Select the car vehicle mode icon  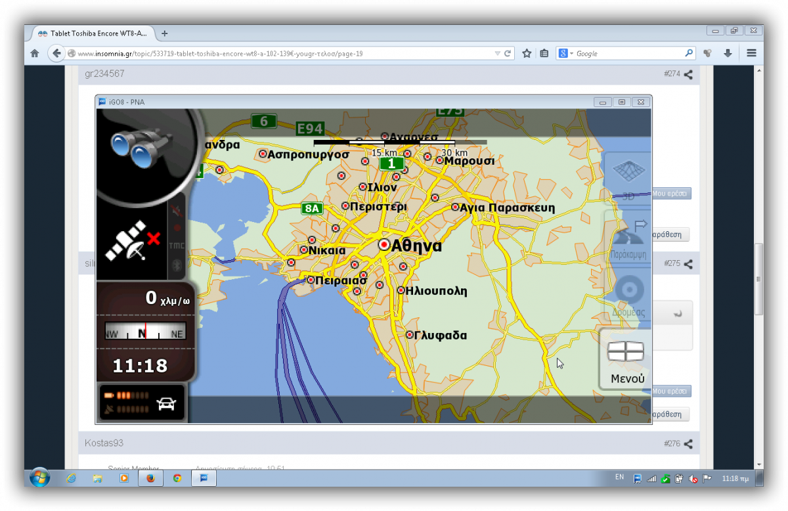(167, 404)
